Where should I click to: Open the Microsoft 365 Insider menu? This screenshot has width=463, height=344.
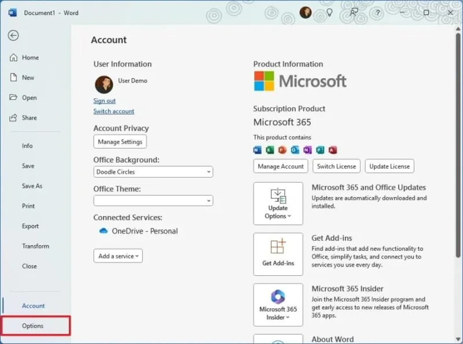[278, 305]
